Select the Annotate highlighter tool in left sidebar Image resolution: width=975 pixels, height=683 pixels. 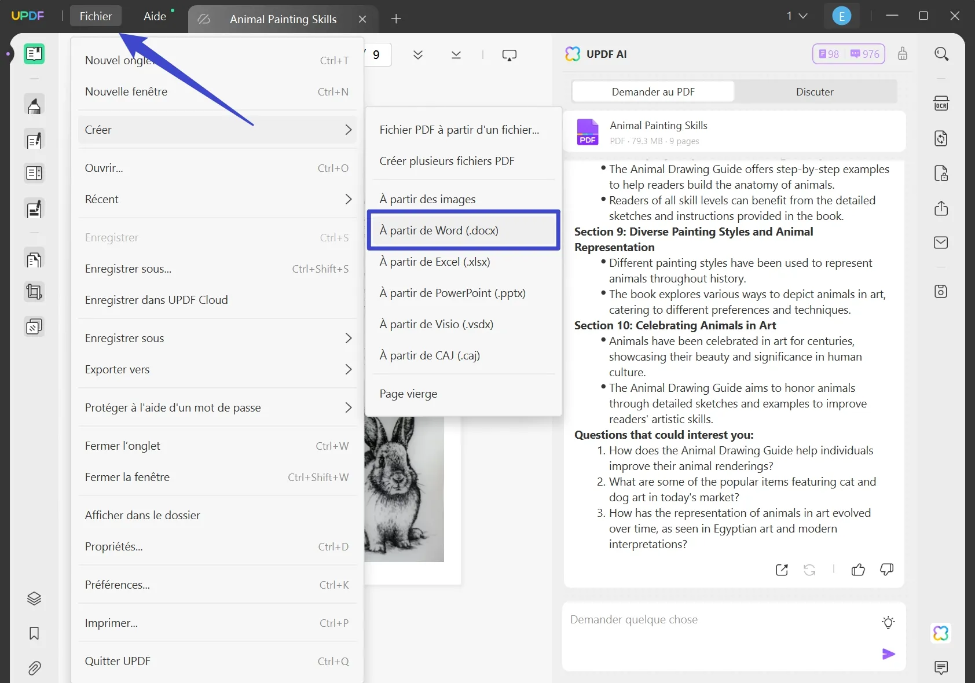[34, 105]
